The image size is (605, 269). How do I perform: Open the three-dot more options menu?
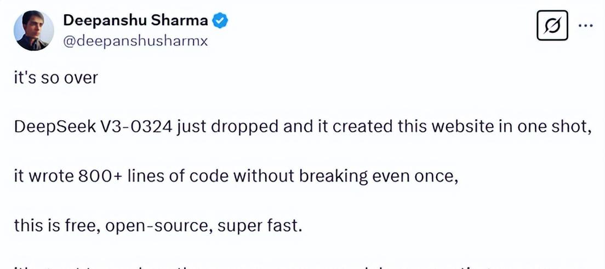click(x=586, y=25)
